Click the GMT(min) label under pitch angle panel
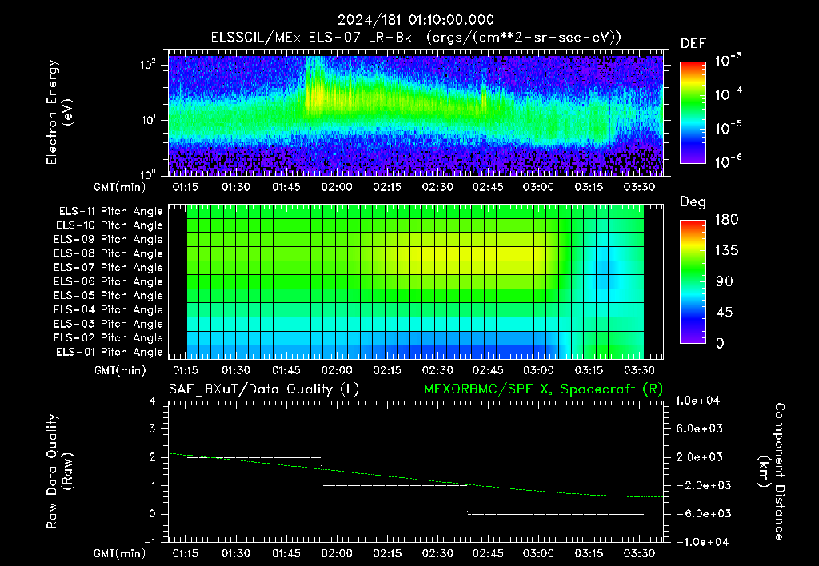Screen dimensions: 819x566 [120, 370]
